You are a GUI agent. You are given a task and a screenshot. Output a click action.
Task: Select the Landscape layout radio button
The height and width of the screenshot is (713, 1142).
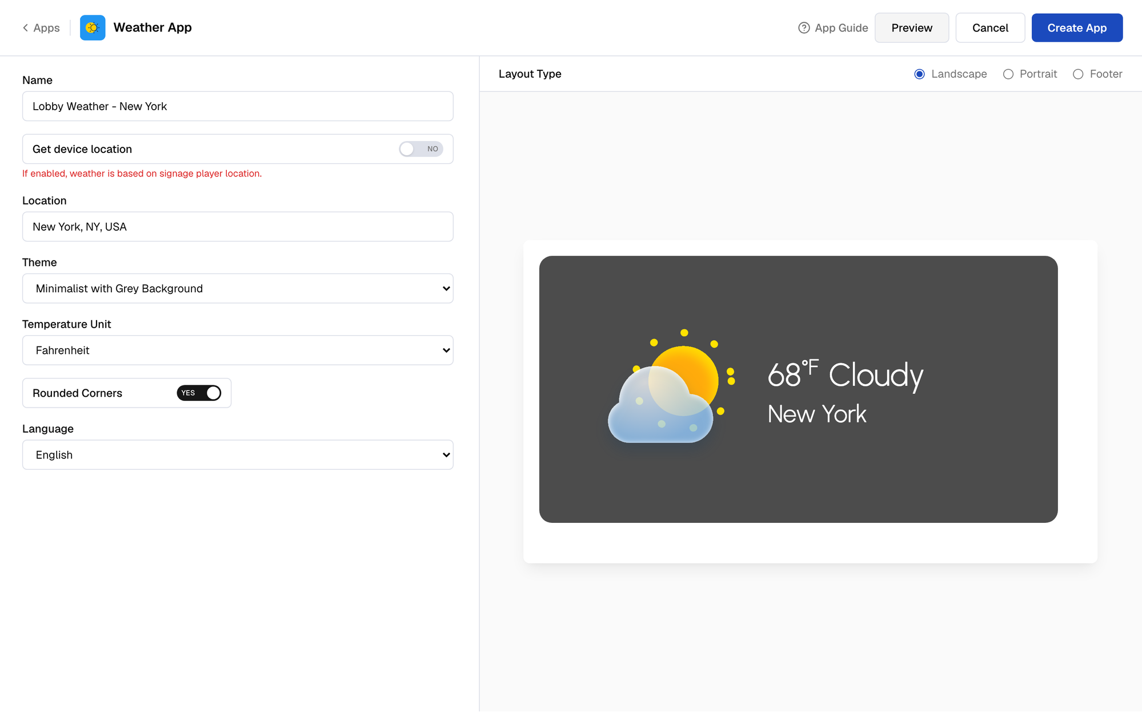coord(919,74)
